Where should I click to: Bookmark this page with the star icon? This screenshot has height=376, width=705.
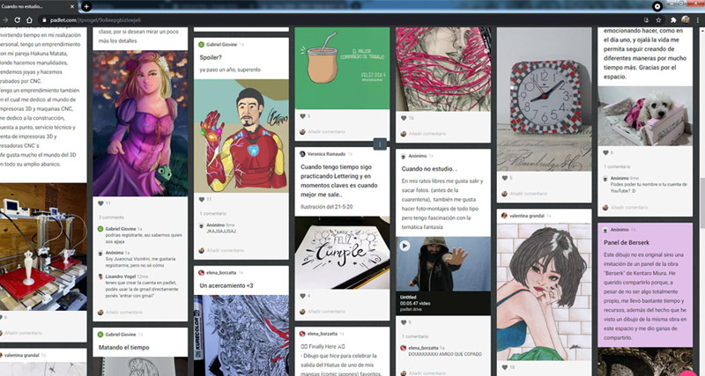(658, 20)
